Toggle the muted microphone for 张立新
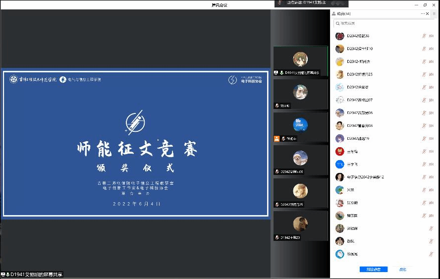This screenshot has width=440, height=279. click(424, 203)
